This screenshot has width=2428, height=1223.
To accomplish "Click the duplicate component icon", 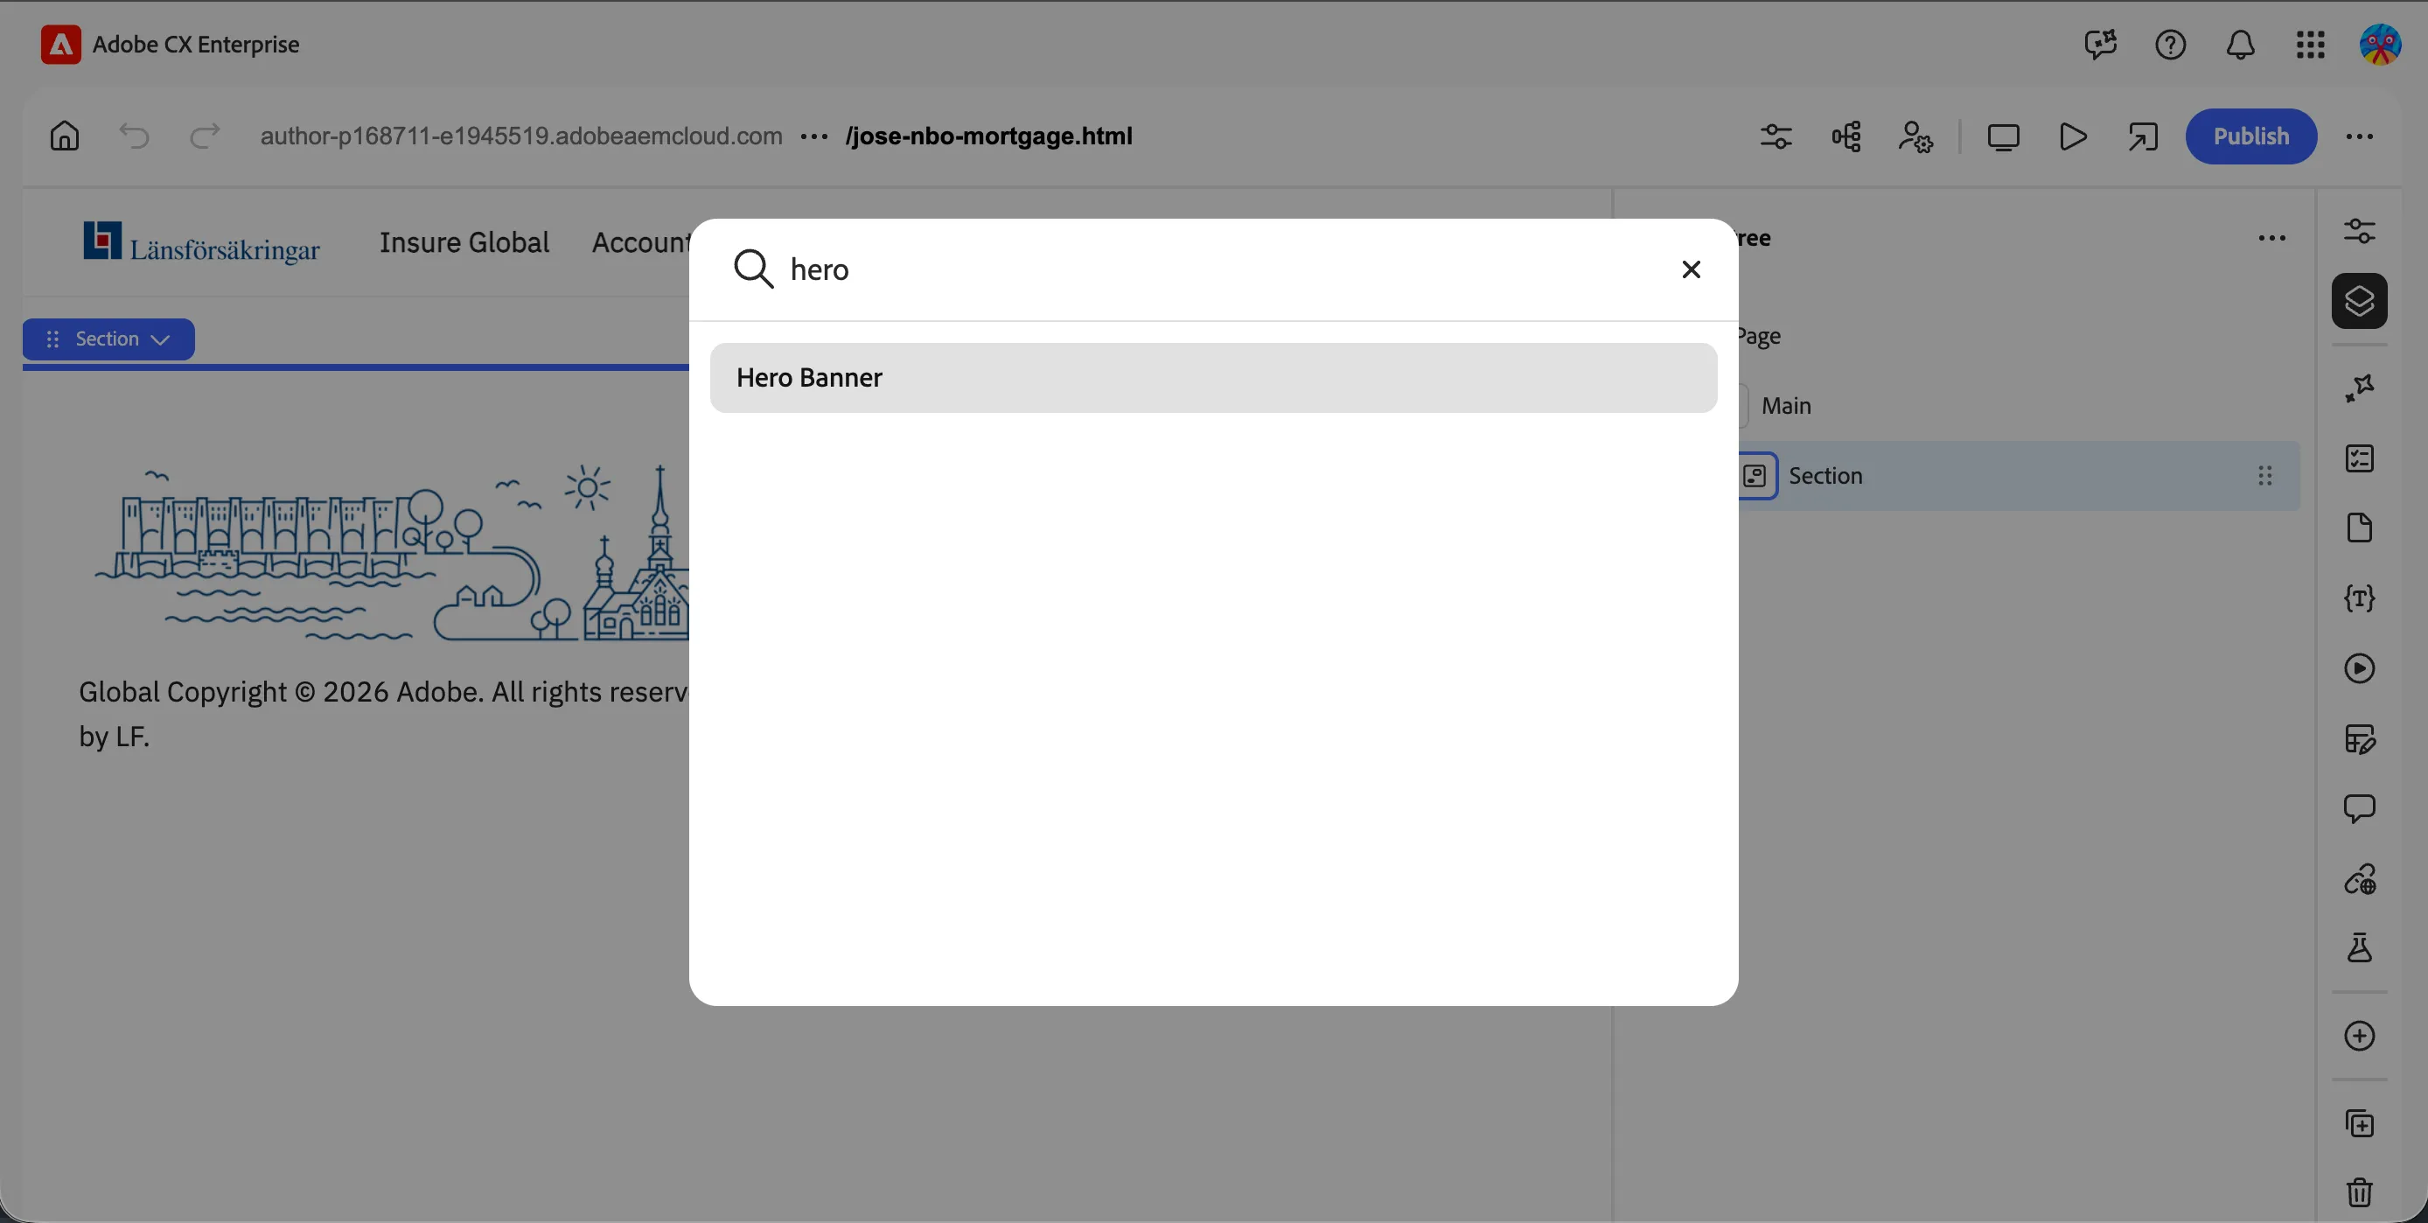I will (x=2359, y=1123).
